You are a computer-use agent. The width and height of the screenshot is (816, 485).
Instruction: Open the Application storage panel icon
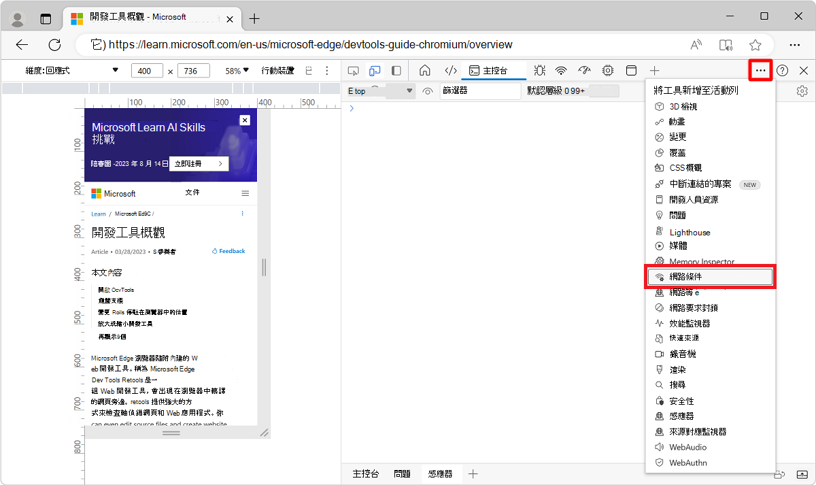tap(630, 70)
